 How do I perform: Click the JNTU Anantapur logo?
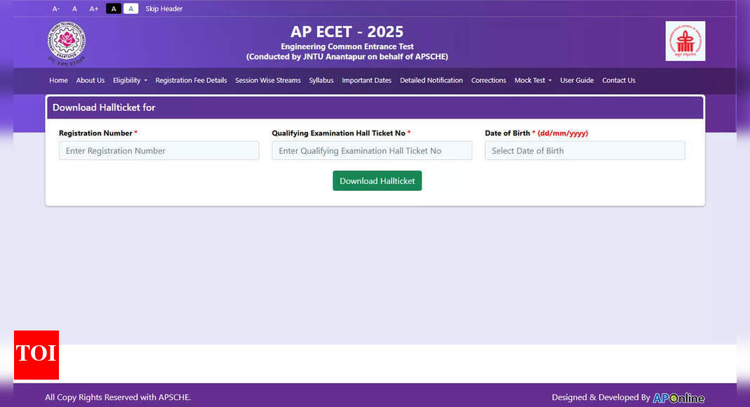pos(67,42)
